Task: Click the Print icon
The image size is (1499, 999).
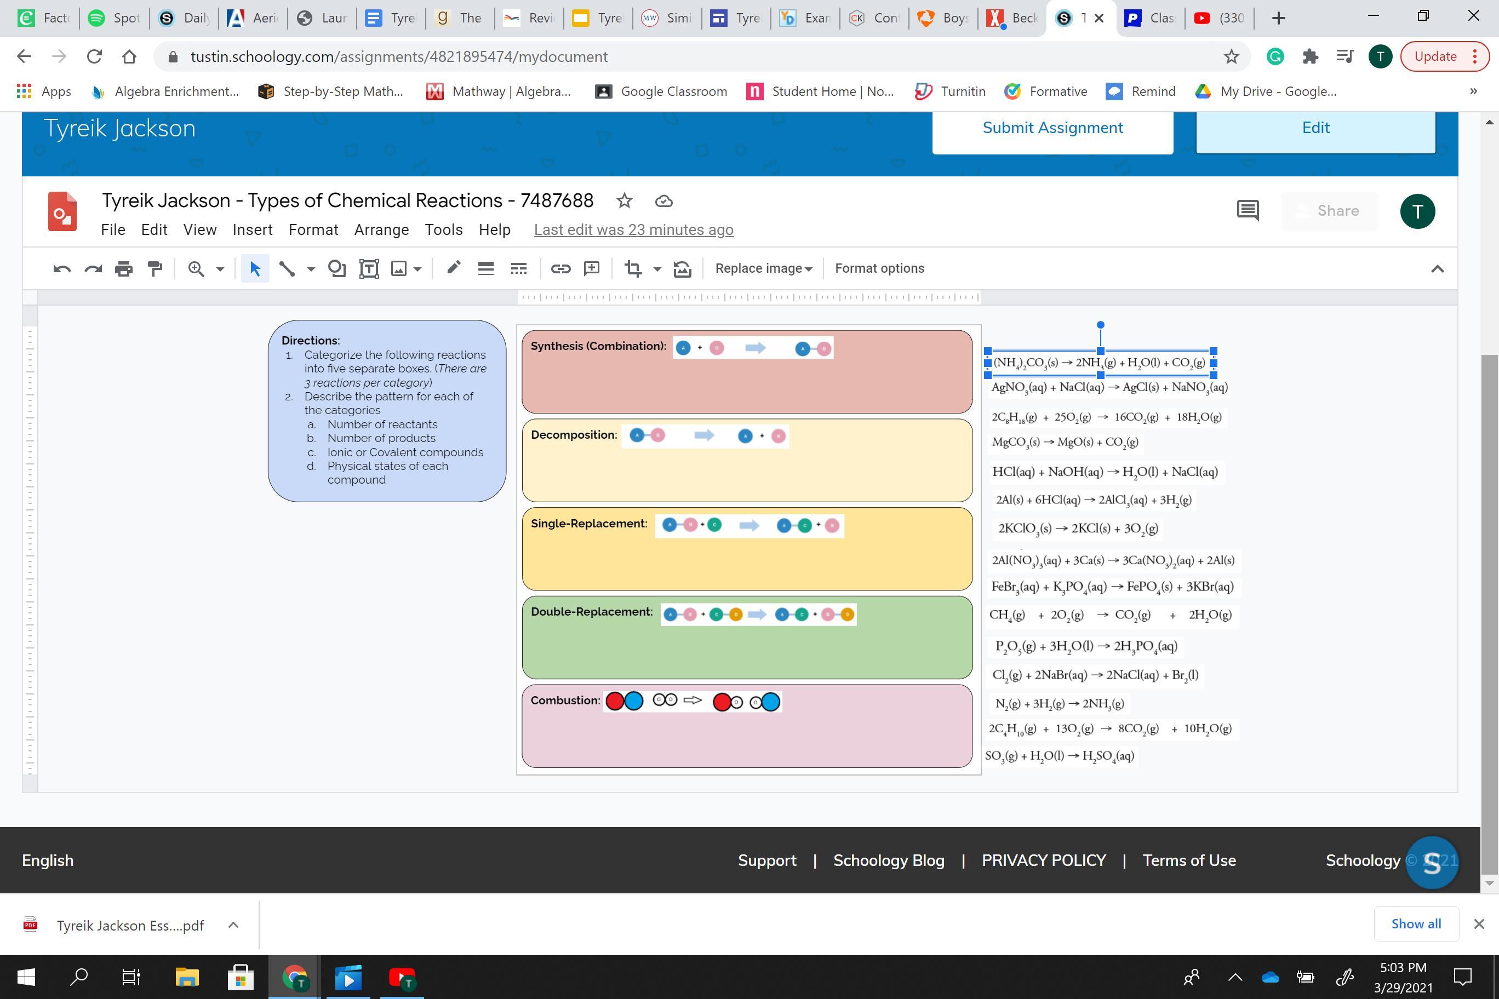Action: pos(124,269)
